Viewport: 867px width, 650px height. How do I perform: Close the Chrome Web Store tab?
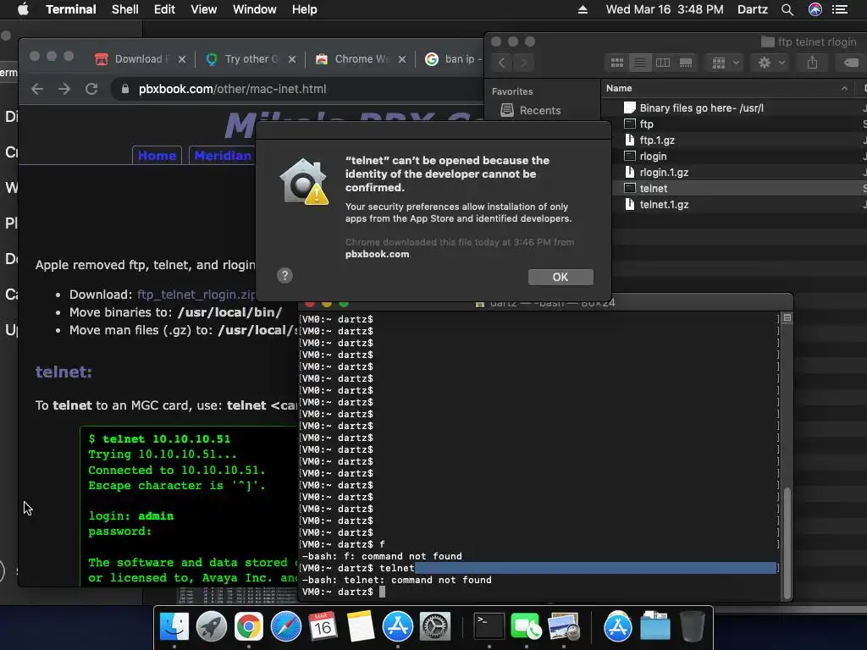click(x=402, y=59)
